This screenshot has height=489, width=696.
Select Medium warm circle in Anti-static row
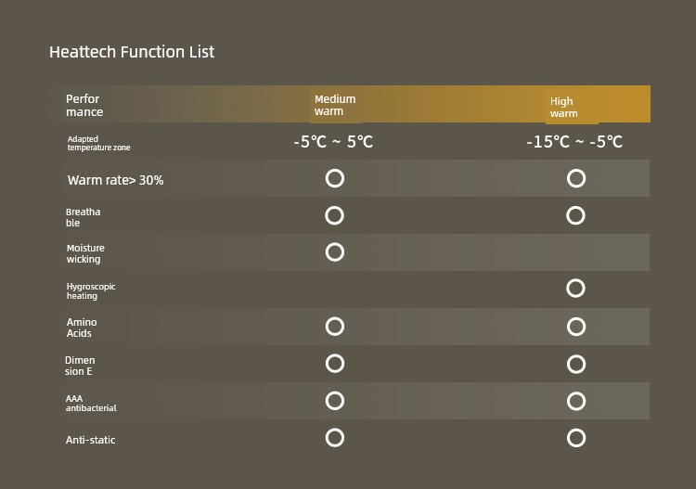(335, 437)
